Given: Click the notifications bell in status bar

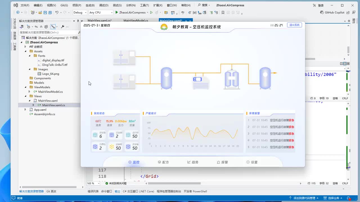Looking at the screenshot, I should (x=349, y=198).
